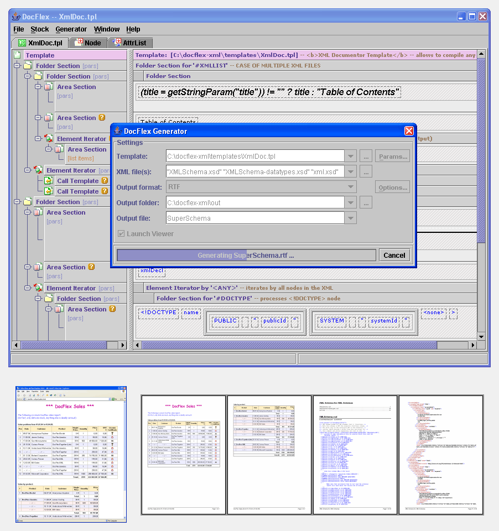Click help badge on Area Section near Element Iterator [pars]
Image resolution: width=499 pixels, height=531 pixels.
91,267
